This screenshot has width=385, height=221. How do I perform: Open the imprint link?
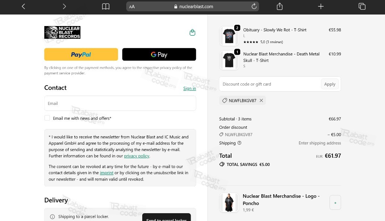(106, 173)
